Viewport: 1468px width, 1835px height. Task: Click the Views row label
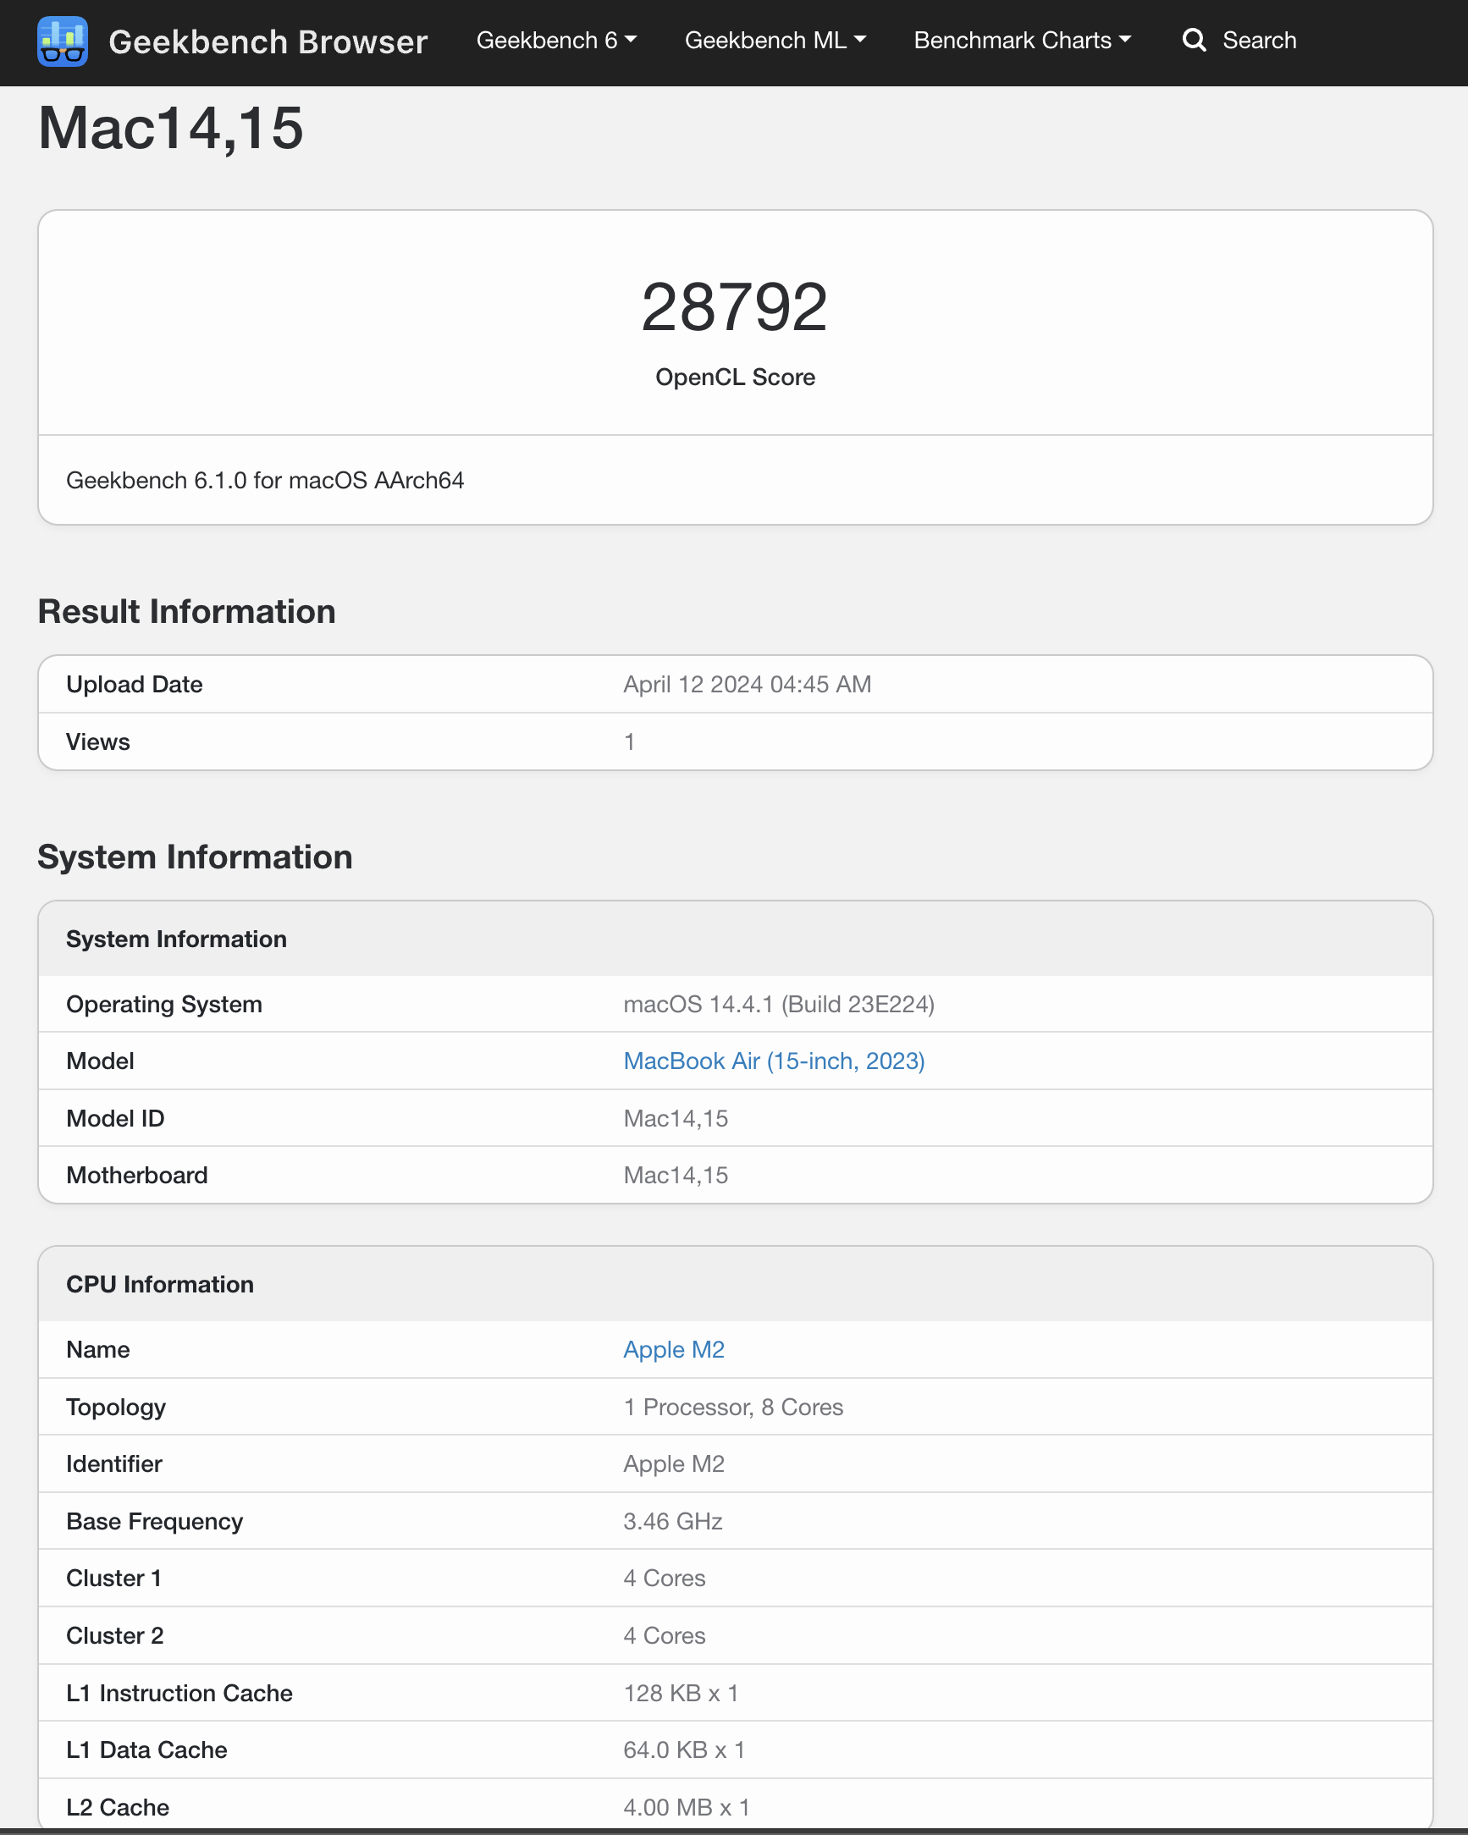click(x=98, y=741)
